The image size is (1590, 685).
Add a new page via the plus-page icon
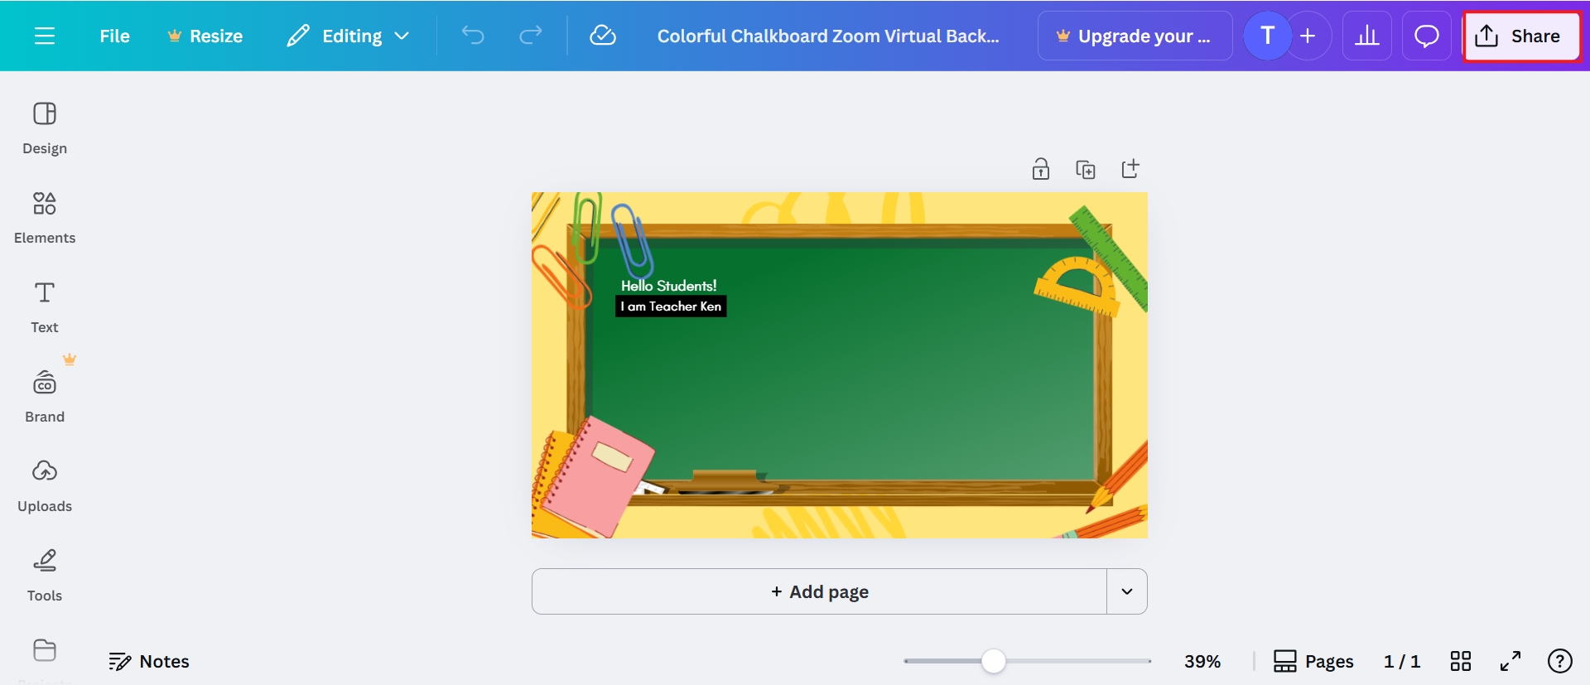(1130, 169)
